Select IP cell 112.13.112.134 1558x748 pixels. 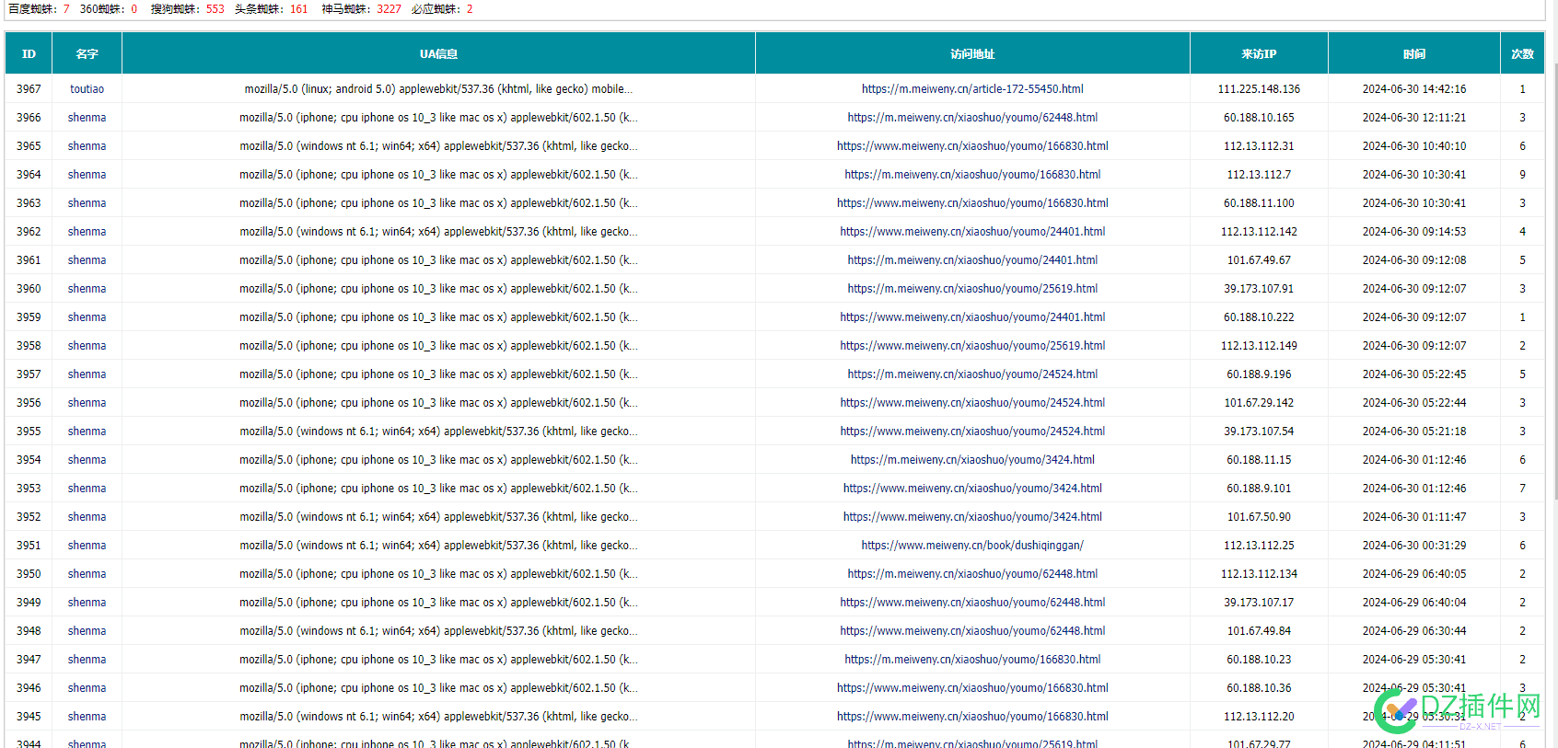1259,574
